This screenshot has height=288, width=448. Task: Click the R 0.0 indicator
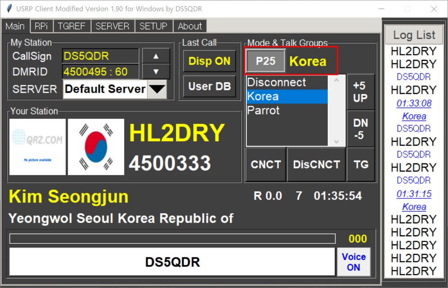(268, 196)
